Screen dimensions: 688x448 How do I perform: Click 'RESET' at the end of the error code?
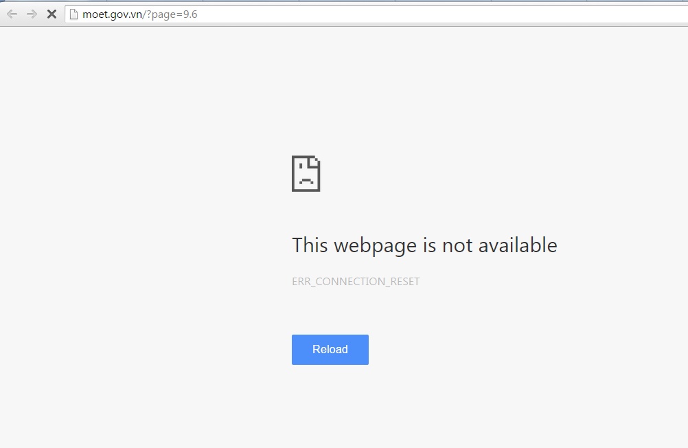pos(405,282)
